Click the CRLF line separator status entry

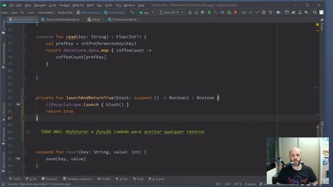coord(227,184)
